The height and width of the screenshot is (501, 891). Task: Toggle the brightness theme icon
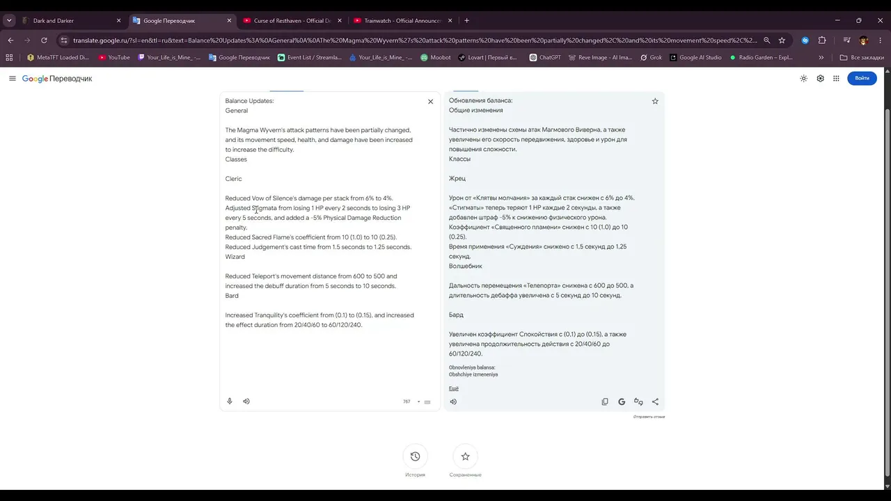click(x=803, y=79)
